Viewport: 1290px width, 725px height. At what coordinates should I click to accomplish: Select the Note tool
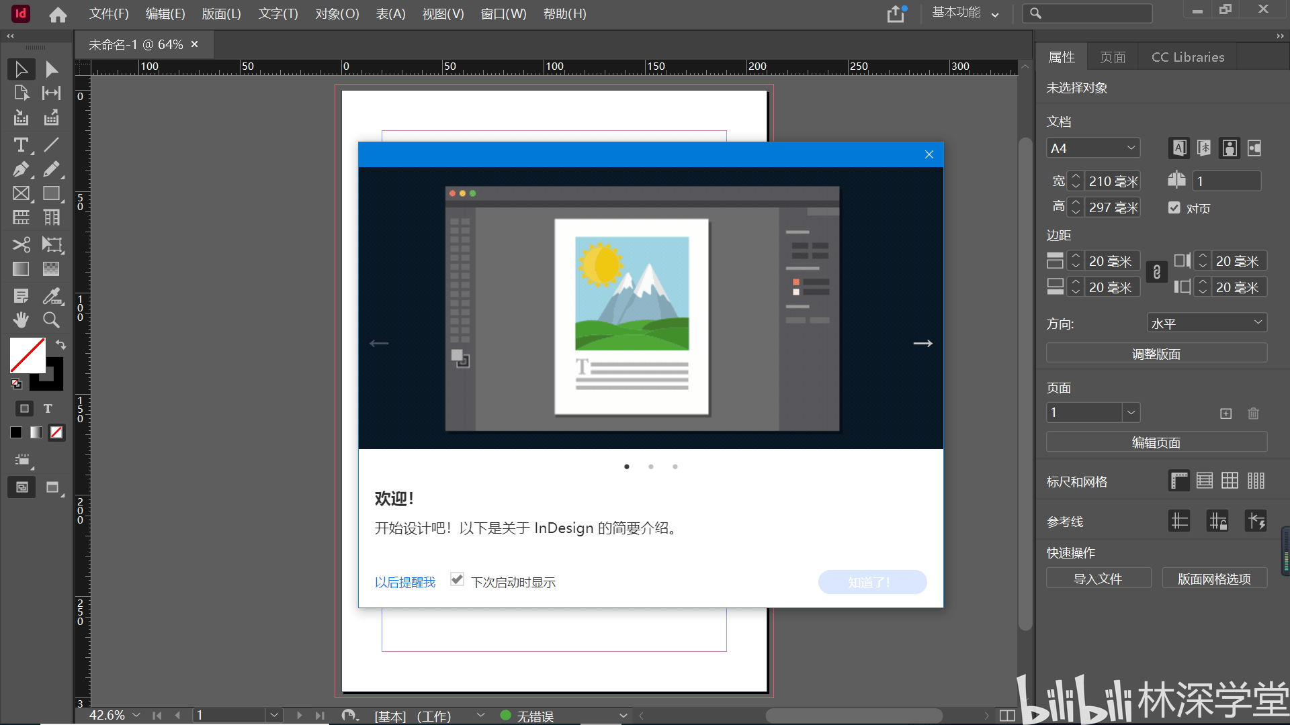(21, 295)
